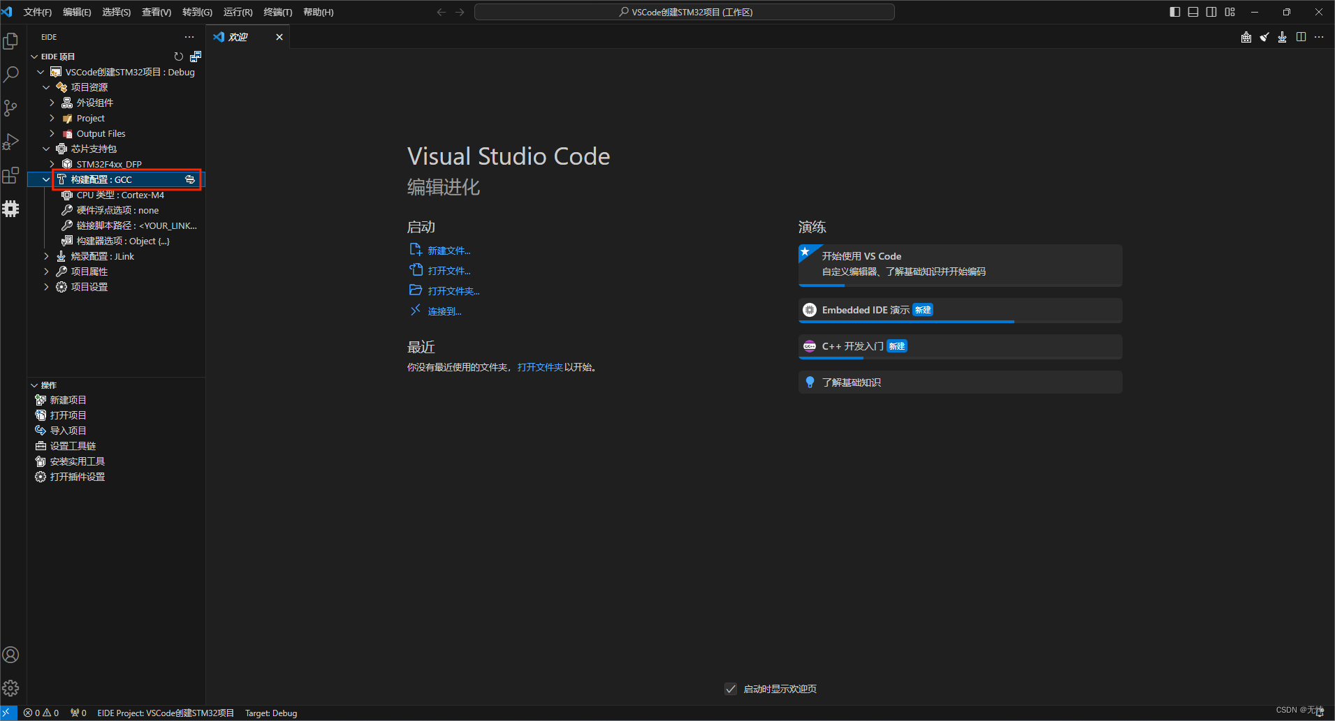Screen dimensions: 1335x721
Task: Toggle the bottom Panel visibility
Action: click(1193, 12)
